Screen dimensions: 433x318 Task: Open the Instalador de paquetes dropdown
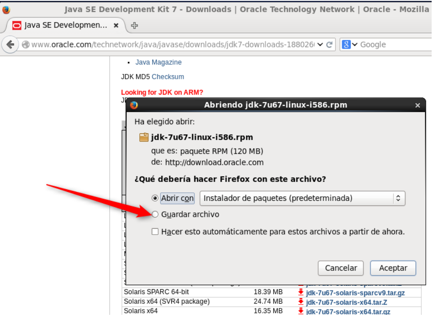pos(303,198)
